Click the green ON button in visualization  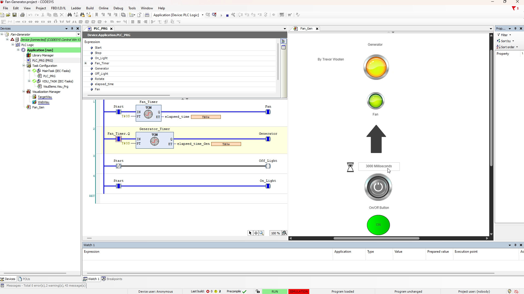click(378, 225)
